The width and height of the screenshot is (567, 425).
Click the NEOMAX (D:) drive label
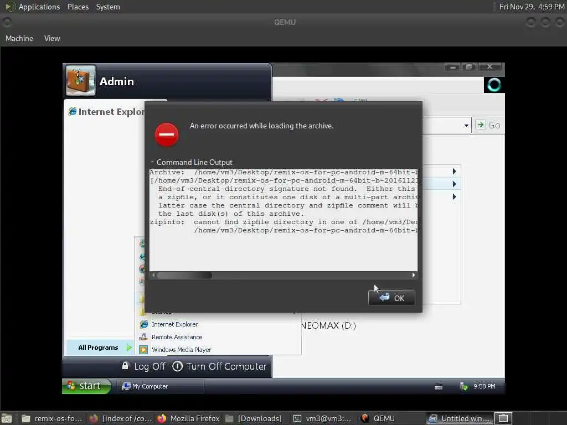328,325
